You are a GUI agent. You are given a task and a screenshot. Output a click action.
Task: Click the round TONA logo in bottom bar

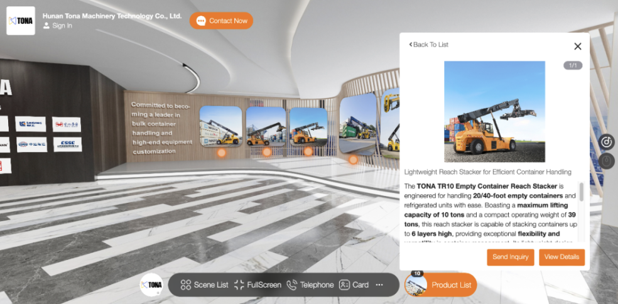coord(151,285)
